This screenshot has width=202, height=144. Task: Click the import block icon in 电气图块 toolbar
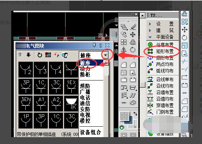[65, 55]
